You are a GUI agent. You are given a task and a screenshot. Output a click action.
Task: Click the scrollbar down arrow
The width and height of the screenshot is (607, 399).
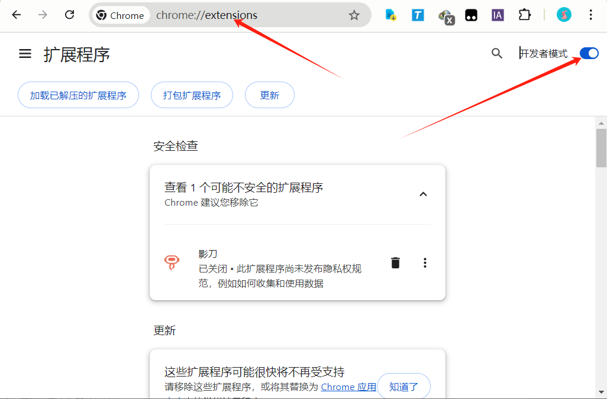coord(601,393)
